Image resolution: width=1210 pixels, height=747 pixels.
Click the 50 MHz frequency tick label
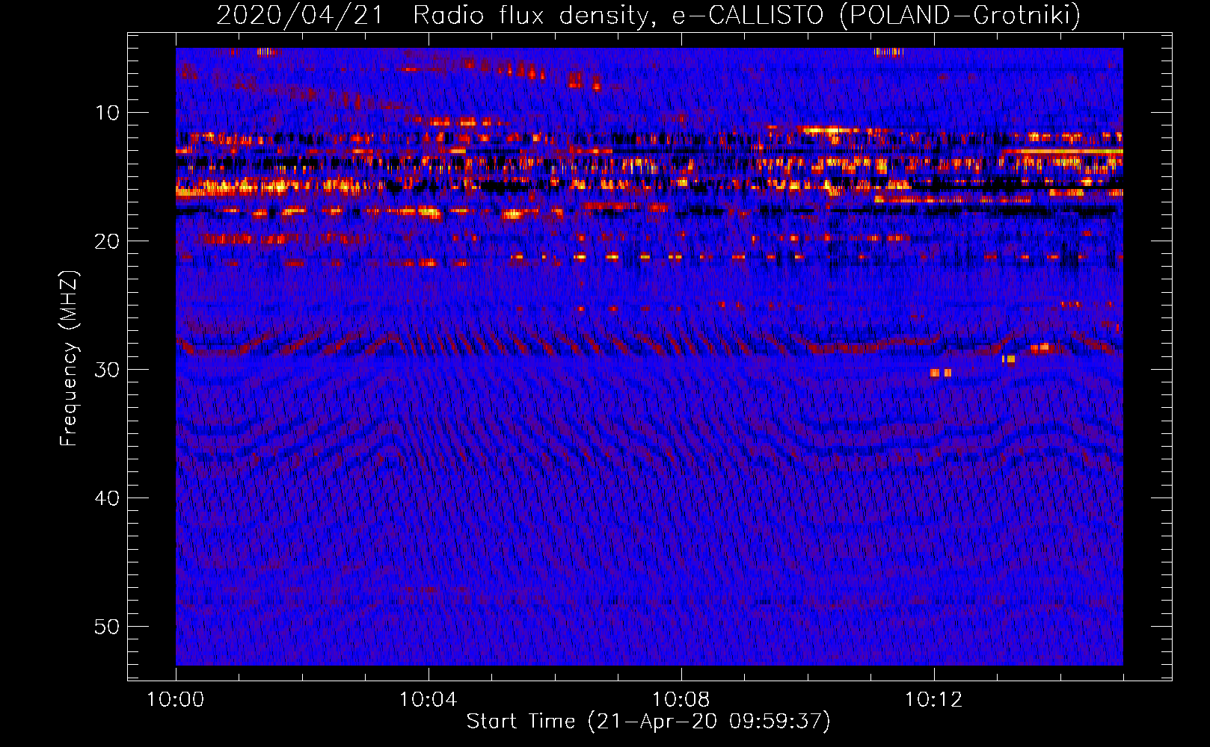tap(107, 627)
